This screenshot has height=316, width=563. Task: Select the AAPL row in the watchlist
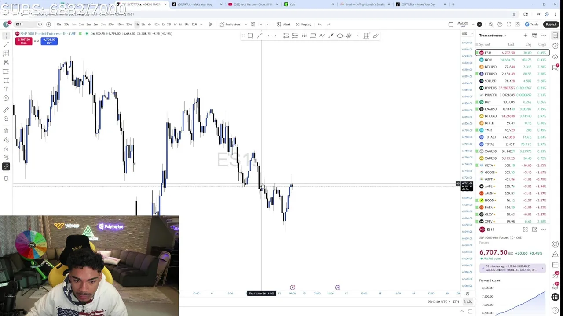512,186
